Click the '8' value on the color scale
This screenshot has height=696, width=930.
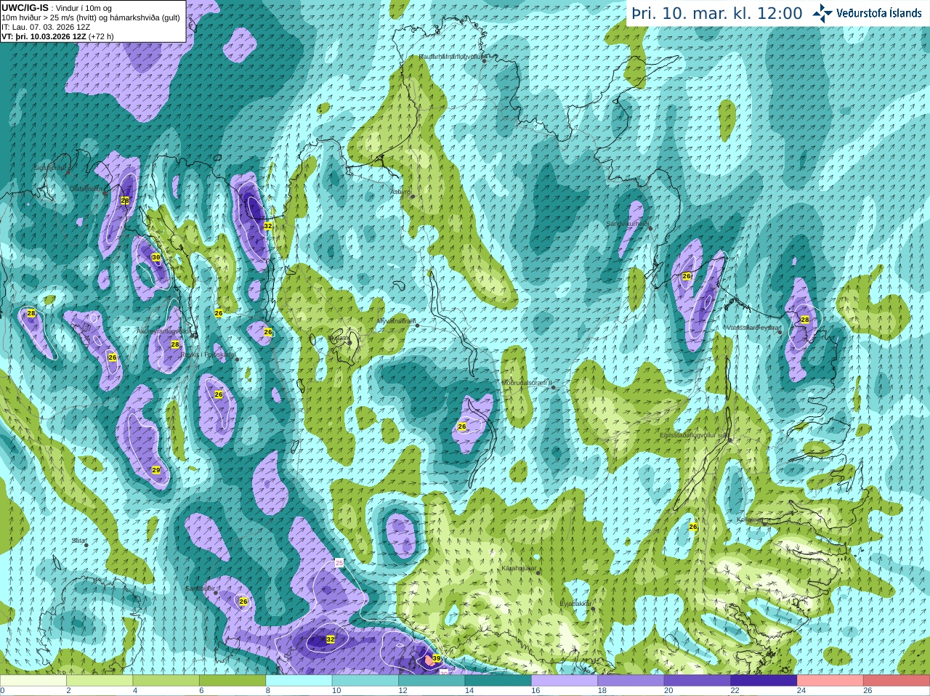tap(268, 691)
